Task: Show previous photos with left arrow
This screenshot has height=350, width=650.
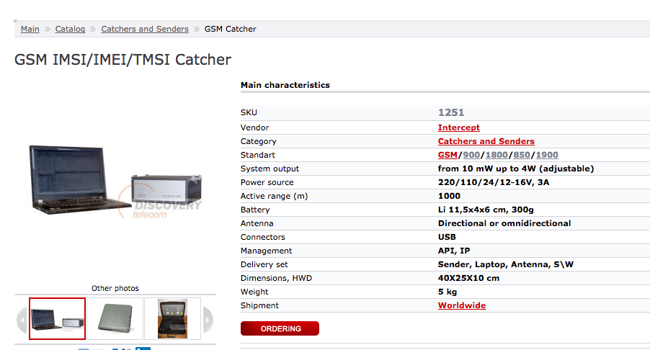Action: 22,319
